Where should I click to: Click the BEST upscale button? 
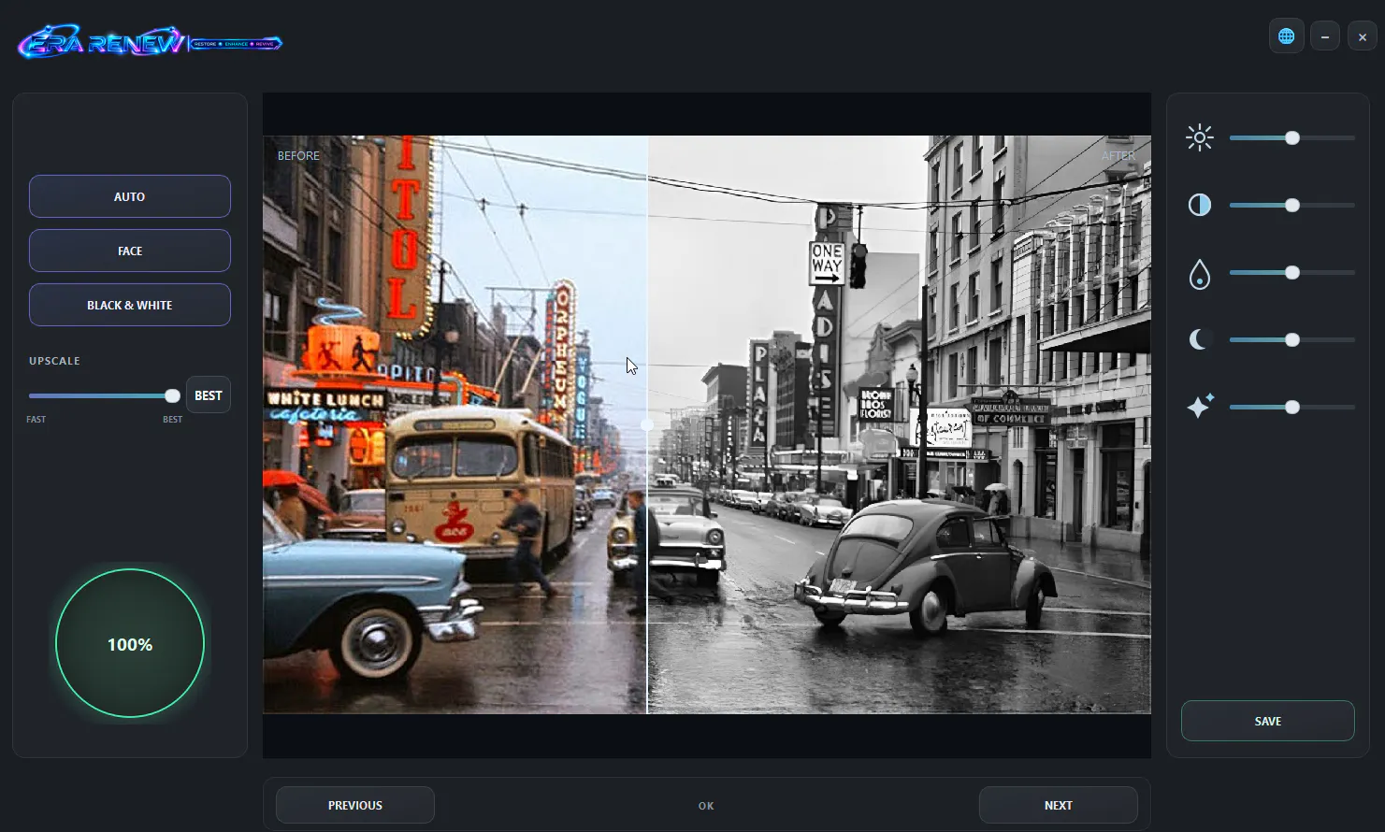tap(209, 395)
